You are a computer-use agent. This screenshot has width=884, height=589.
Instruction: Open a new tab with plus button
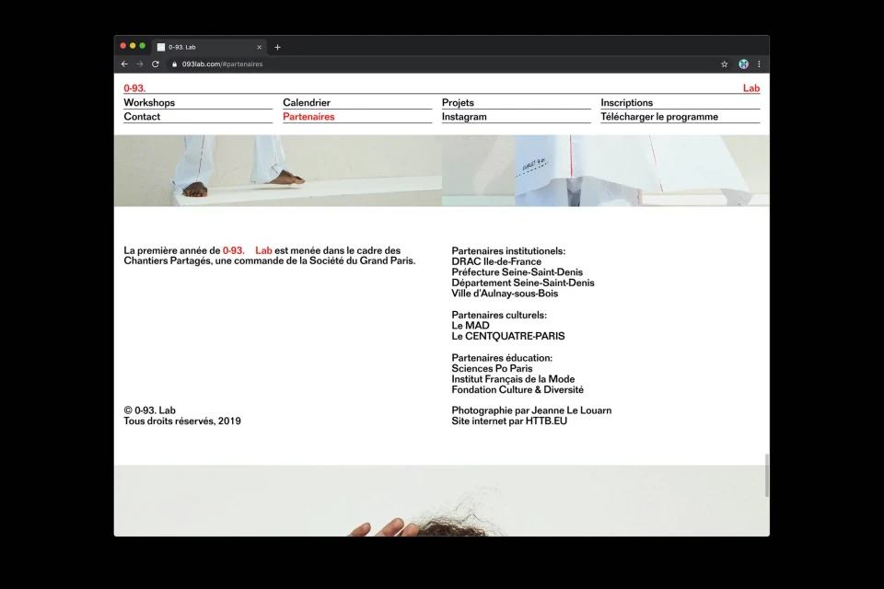coord(277,47)
